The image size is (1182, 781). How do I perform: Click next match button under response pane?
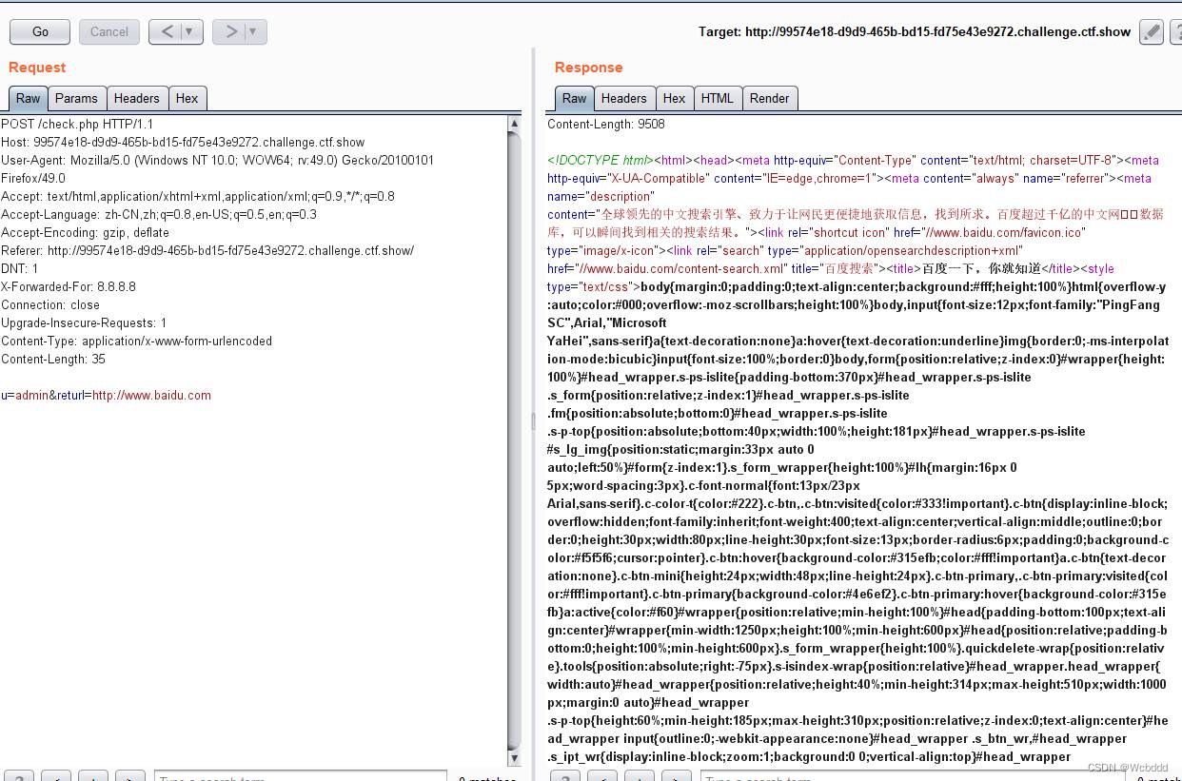[x=675, y=777]
